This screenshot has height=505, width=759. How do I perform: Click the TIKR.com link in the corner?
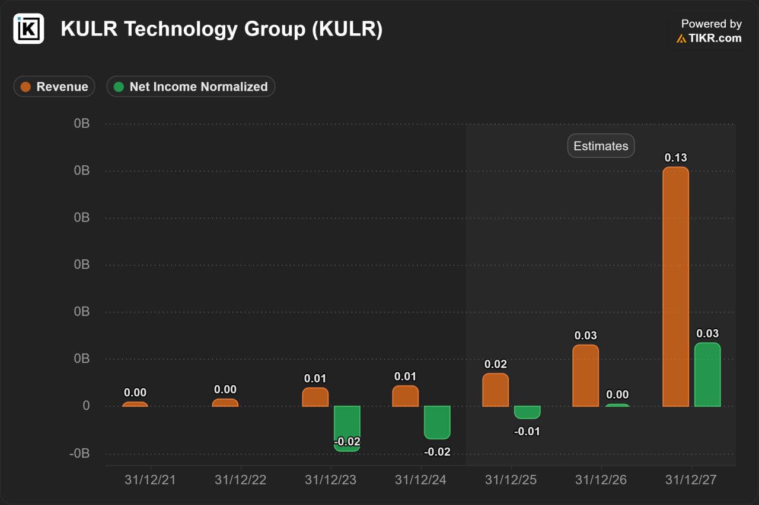714,38
